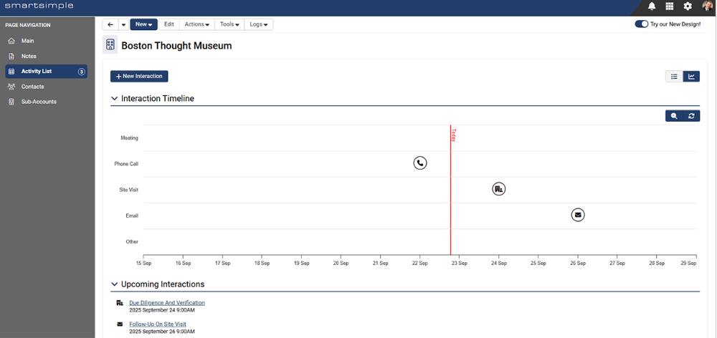Image resolution: width=717 pixels, height=338 pixels.
Task: Select Activity List in page navigation
Action: [x=46, y=72]
